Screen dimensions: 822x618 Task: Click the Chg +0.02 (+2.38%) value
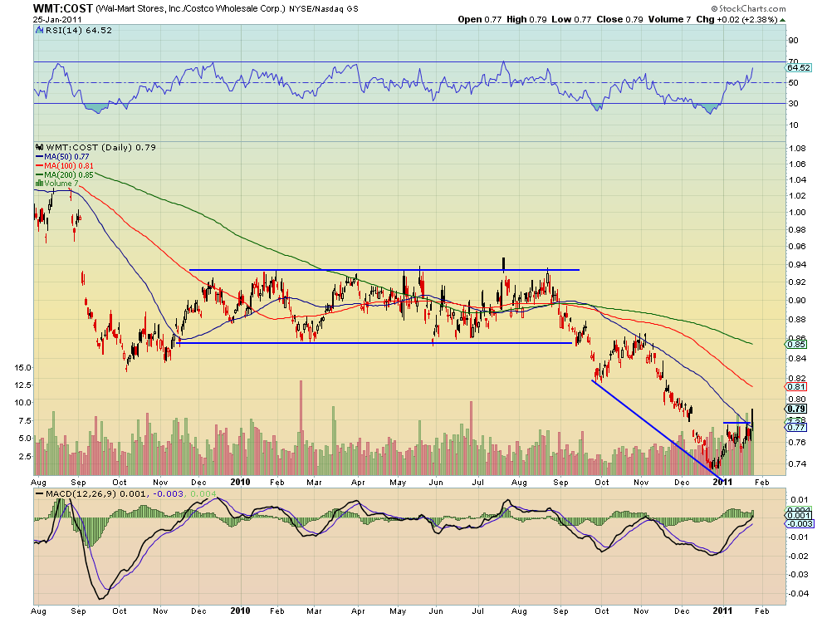coord(736,19)
